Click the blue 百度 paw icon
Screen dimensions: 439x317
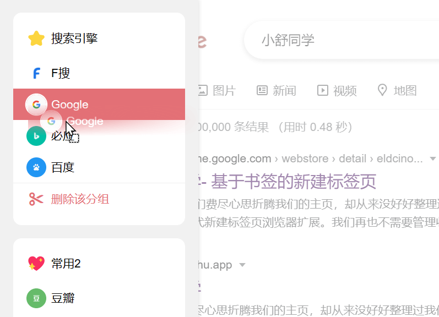coord(36,167)
